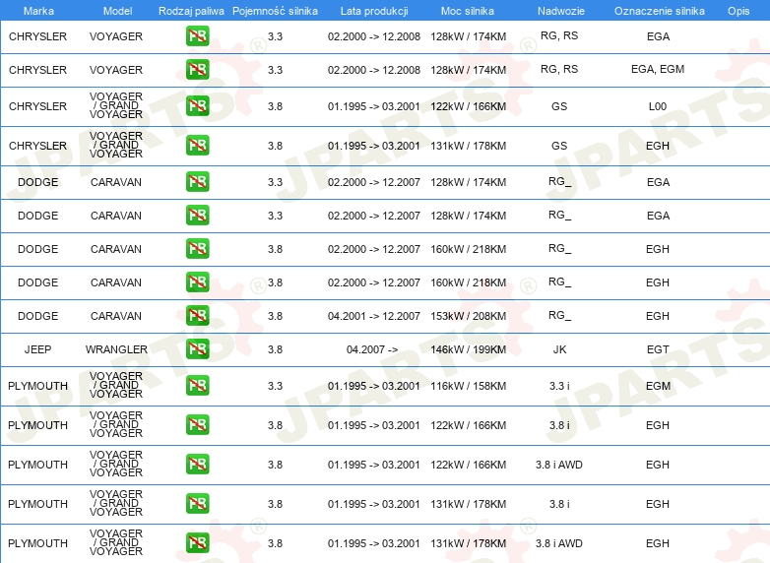Click the fuel icon in Dodge Caravan 153kW / 208KM row
The image size is (770, 563).
tap(197, 316)
